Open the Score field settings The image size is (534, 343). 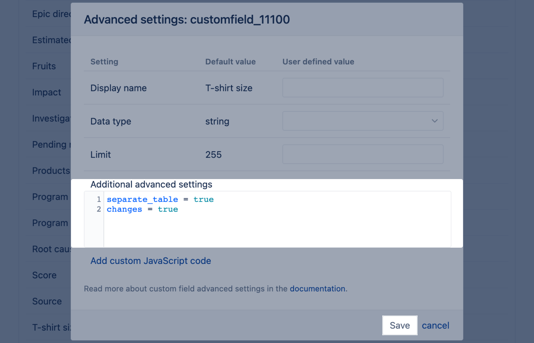pyautogui.click(x=44, y=275)
